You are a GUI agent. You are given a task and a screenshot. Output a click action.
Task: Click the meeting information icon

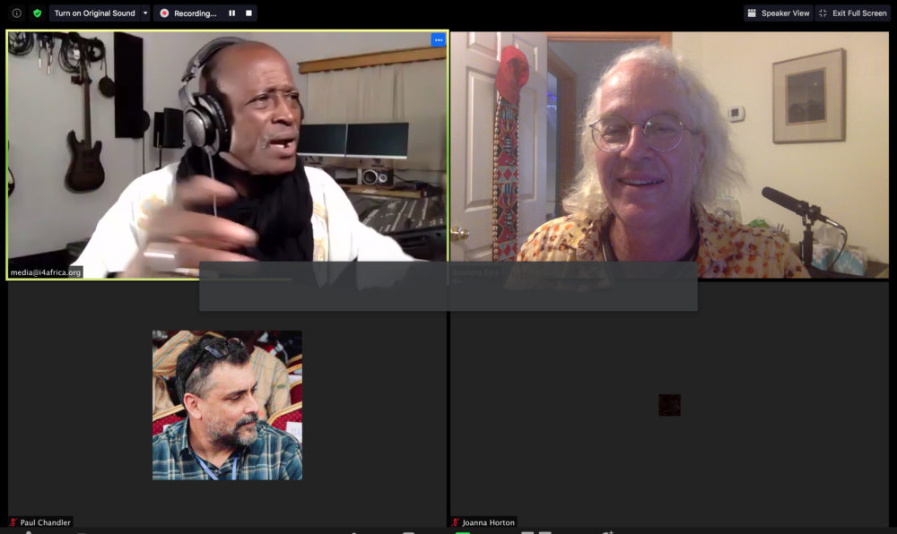pos(16,13)
